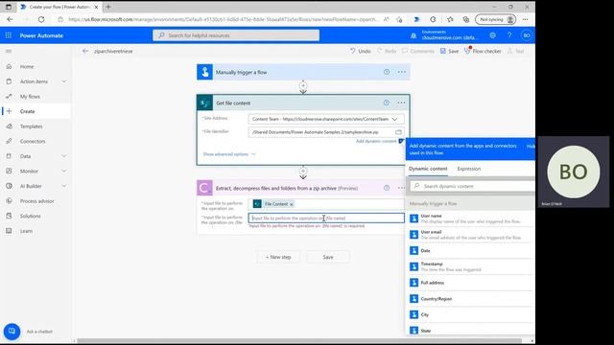This screenshot has width=614, height=345.
Task: Select Date dynamic content
Action: 470,250
